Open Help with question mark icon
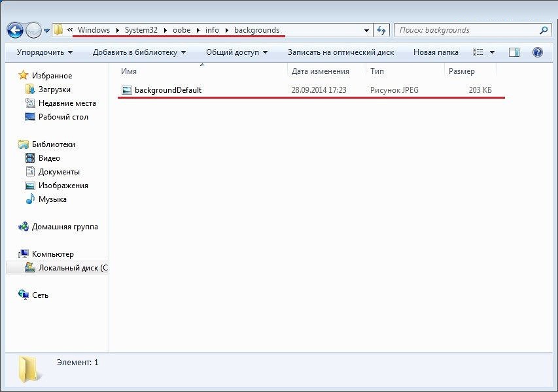The height and width of the screenshot is (392, 558). pos(537,52)
